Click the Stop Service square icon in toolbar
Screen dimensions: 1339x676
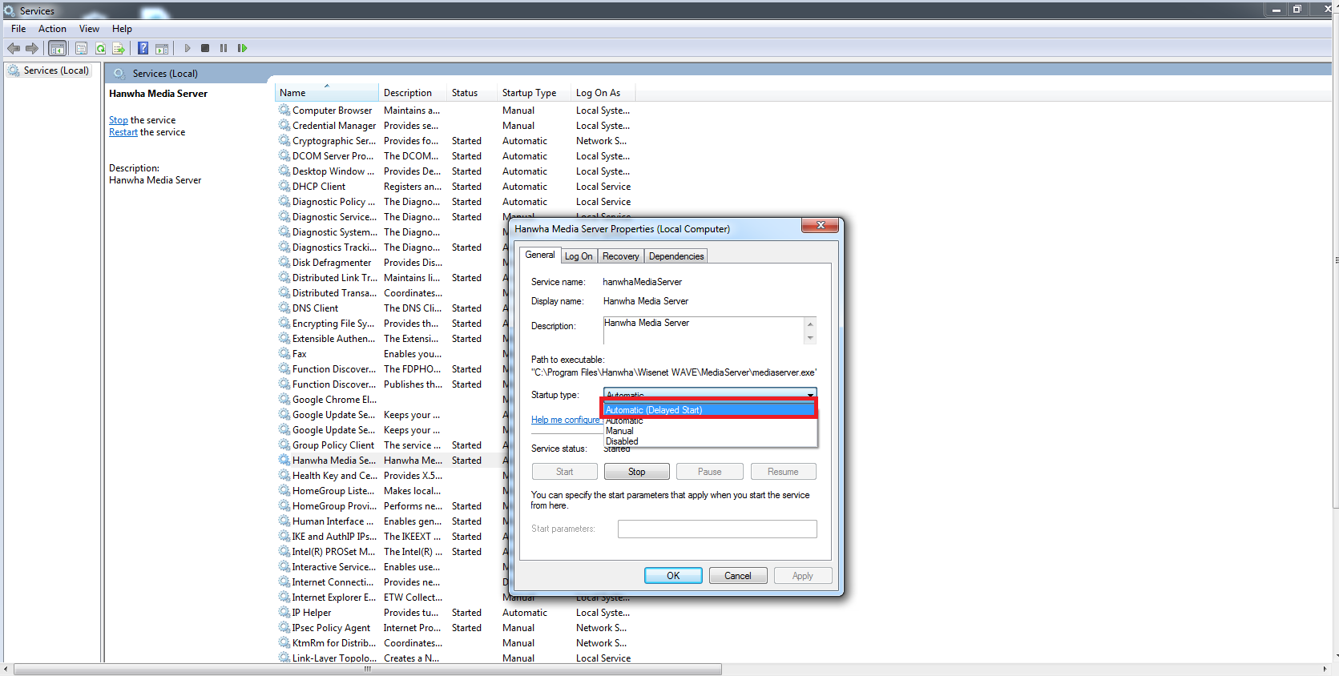tap(205, 48)
